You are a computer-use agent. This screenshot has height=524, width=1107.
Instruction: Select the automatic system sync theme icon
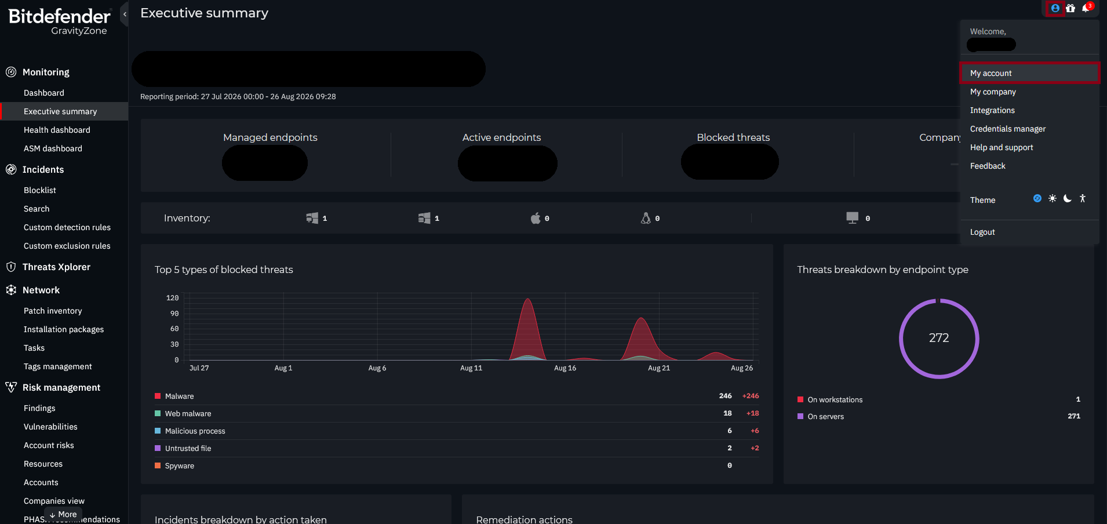pyautogui.click(x=1037, y=198)
